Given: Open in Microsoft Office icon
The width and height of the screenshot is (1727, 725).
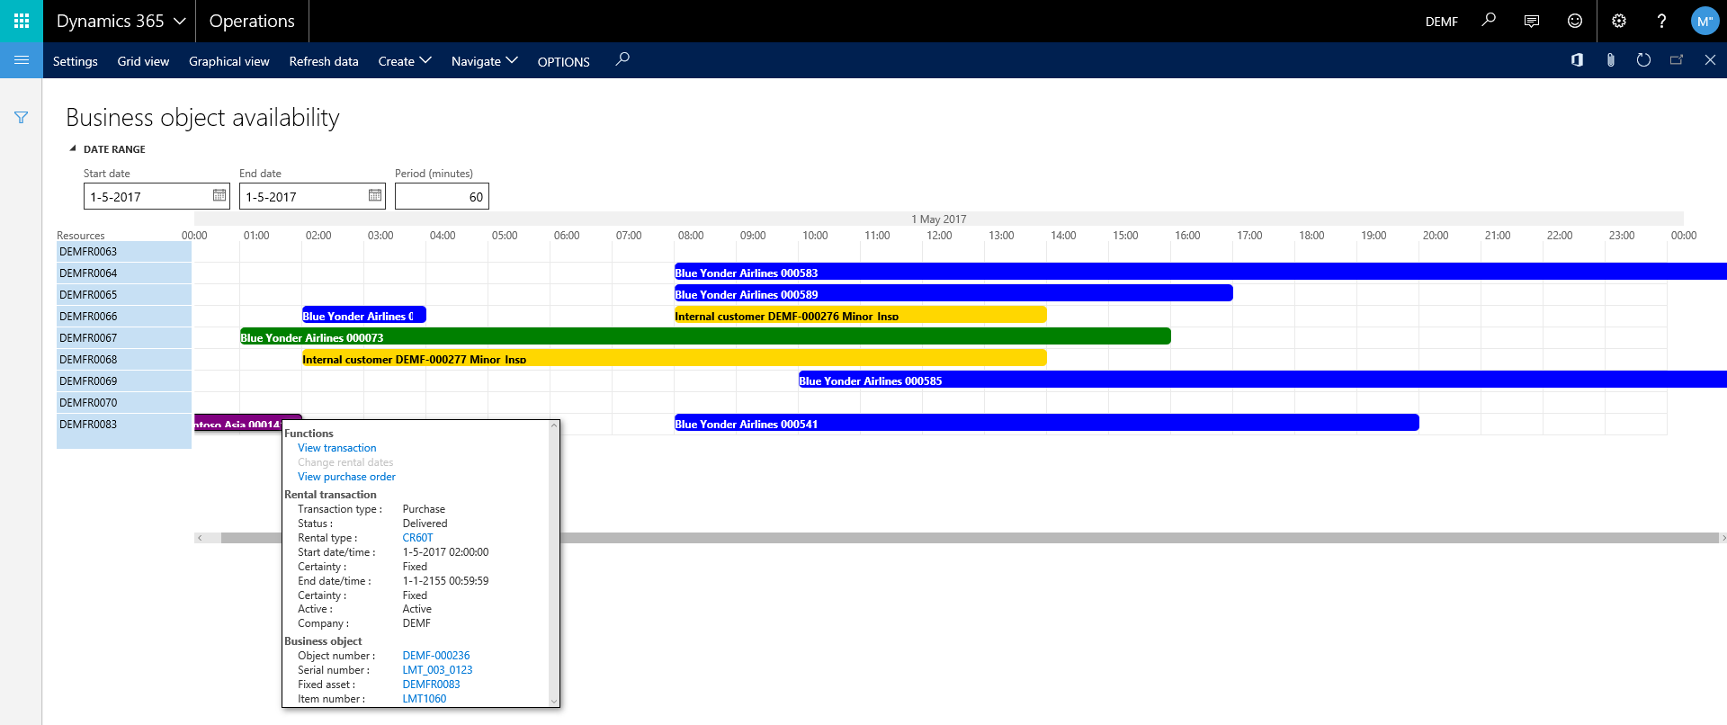Looking at the screenshot, I should coord(1577,60).
